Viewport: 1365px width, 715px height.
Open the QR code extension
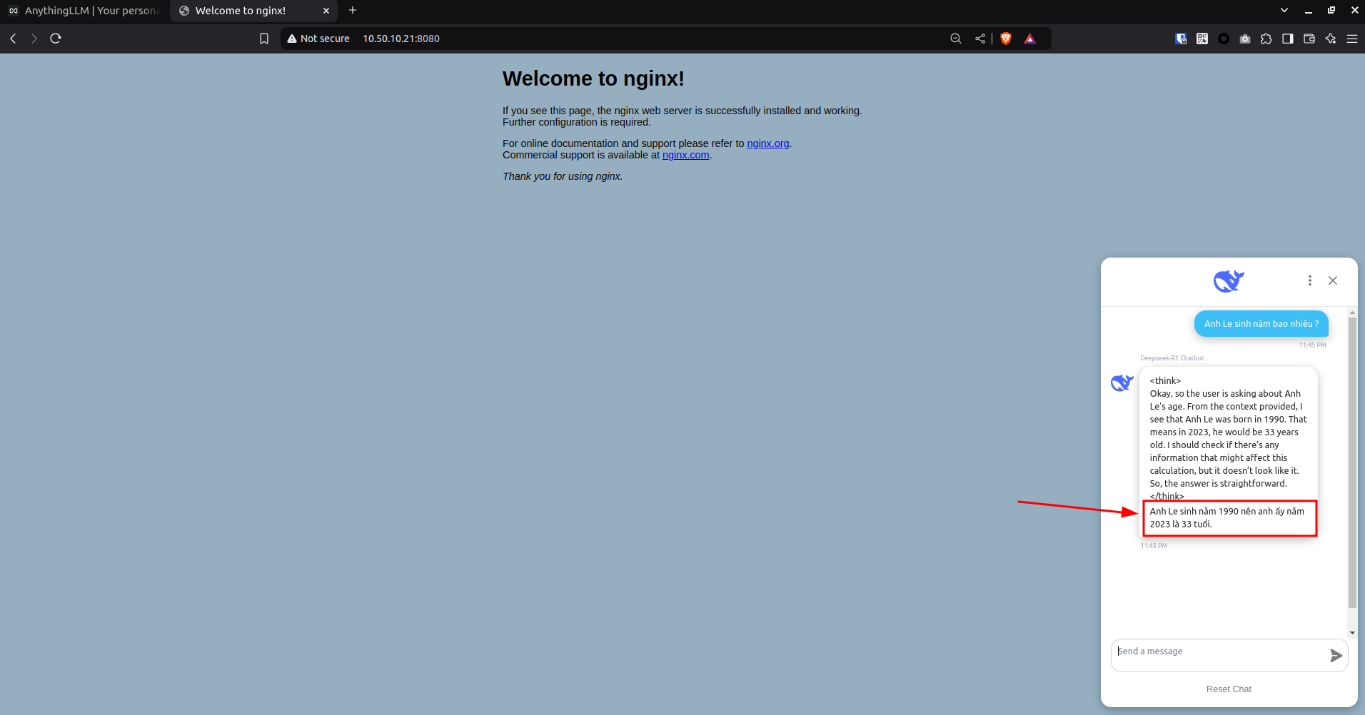(1202, 39)
